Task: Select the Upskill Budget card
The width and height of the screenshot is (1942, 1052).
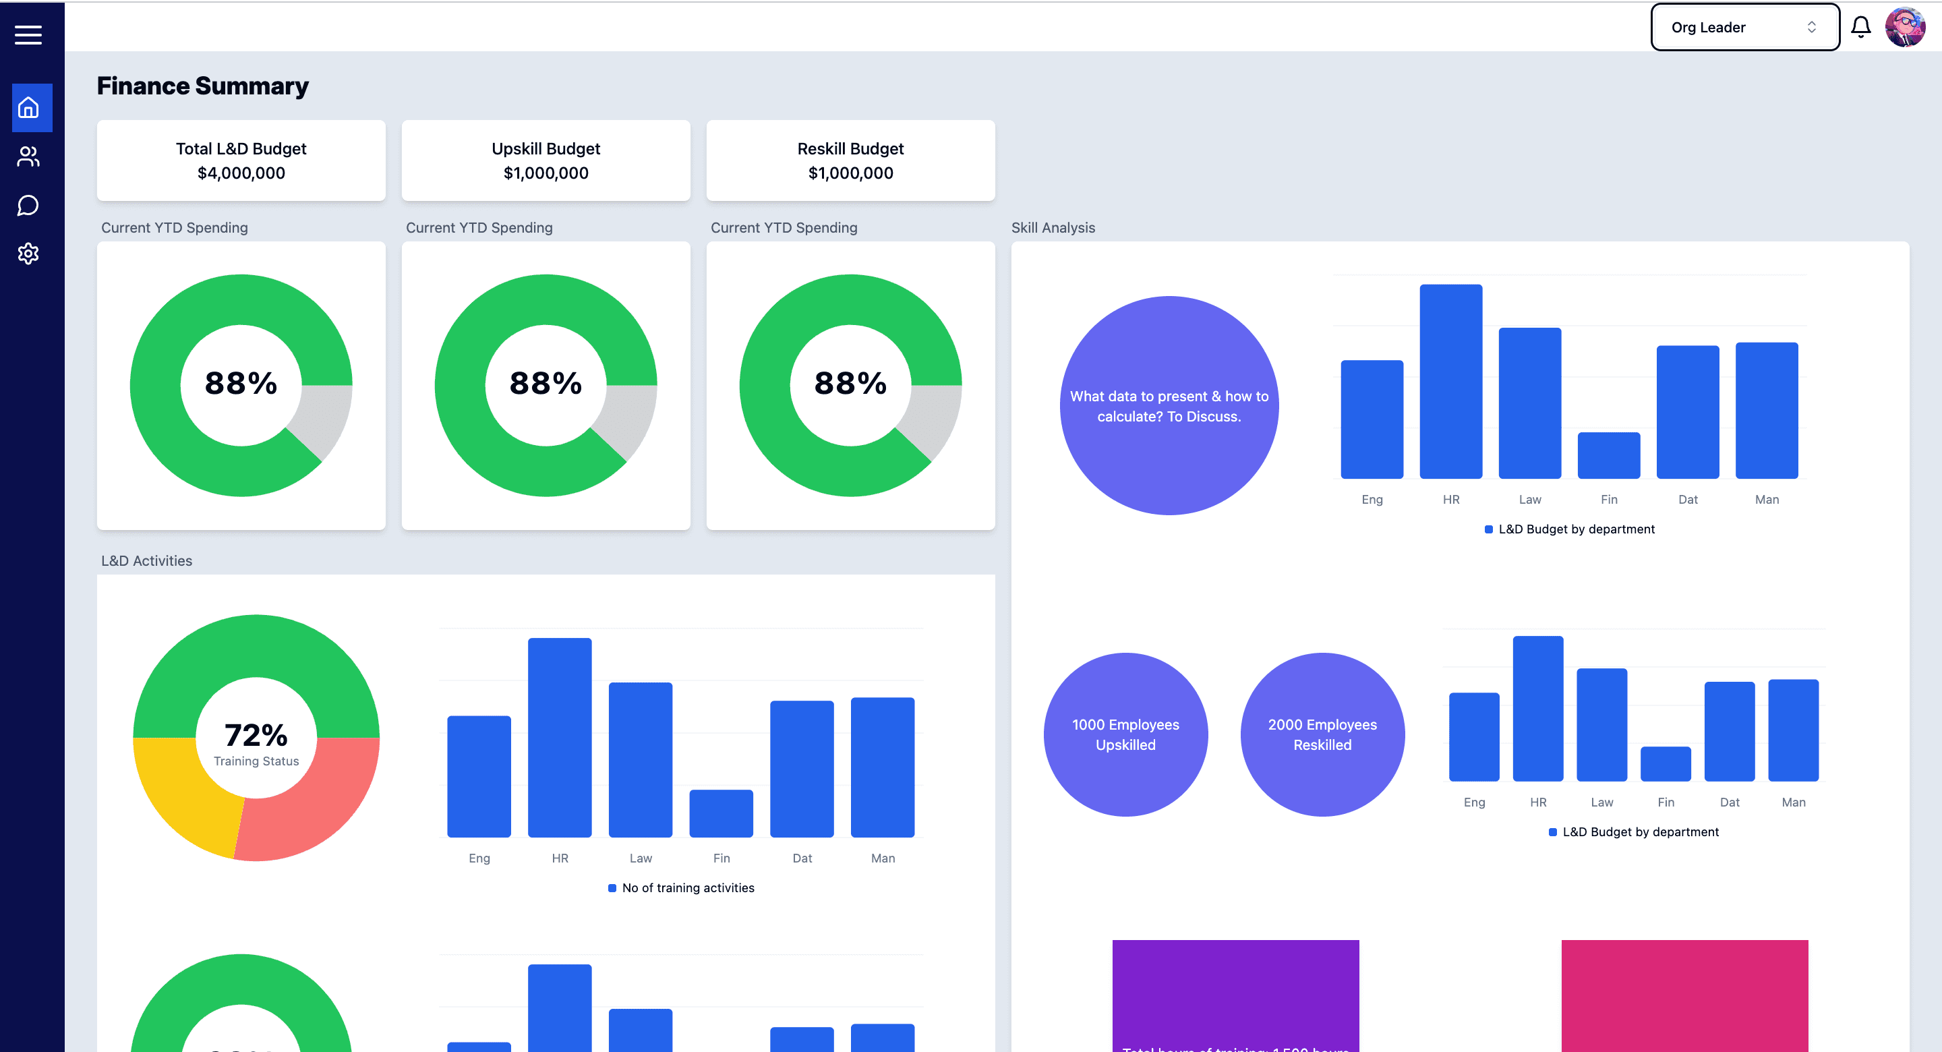Action: click(546, 160)
